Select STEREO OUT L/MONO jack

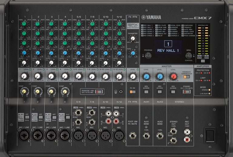point(174,131)
